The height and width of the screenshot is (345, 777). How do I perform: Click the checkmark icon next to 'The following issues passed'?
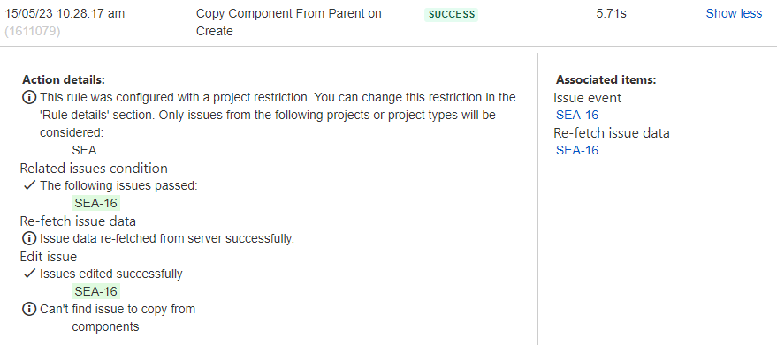pyautogui.click(x=29, y=185)
